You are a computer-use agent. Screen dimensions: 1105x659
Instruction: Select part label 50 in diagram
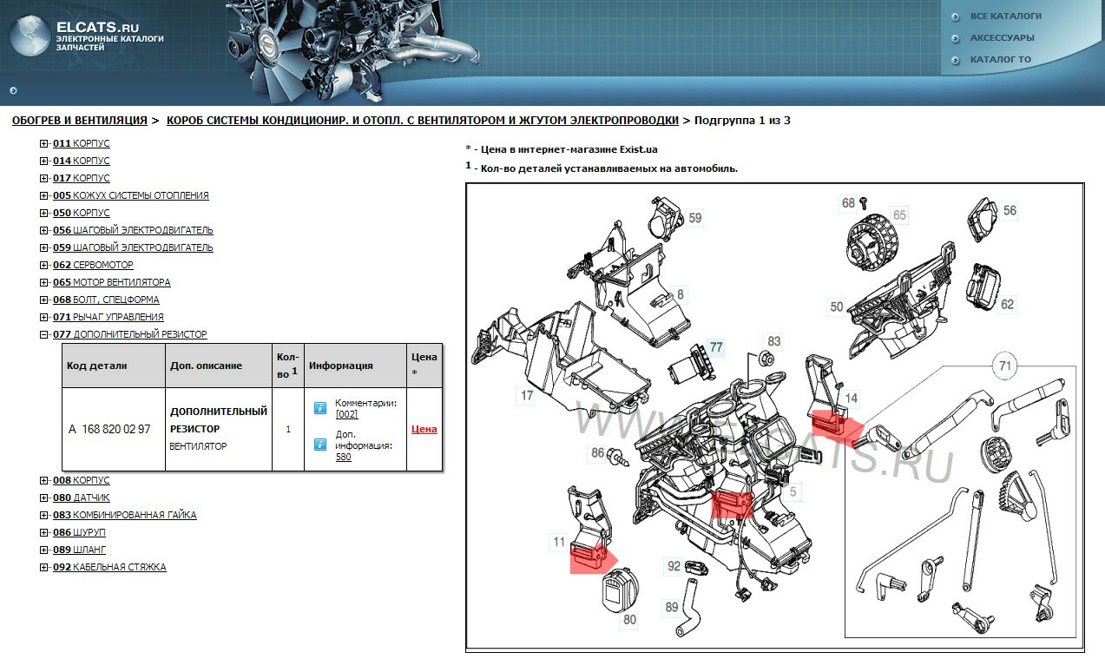pyautogui.click(x=837, y=306)
